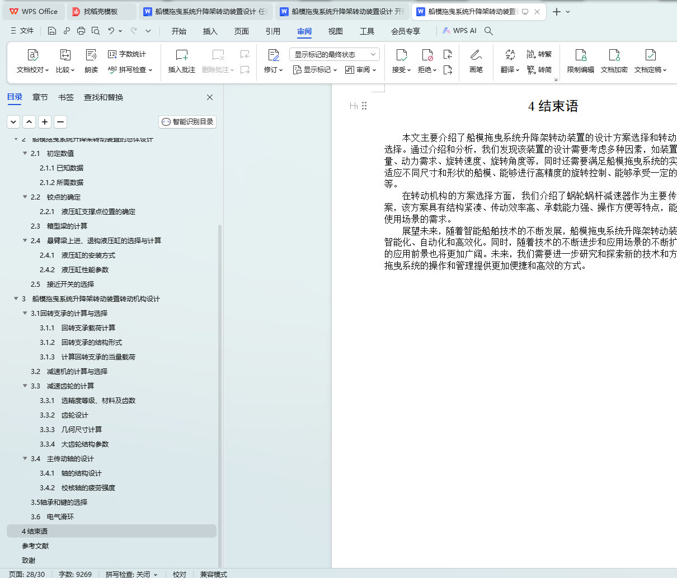
Task: Click the 比较 compare documents icon
Action: [x=65, y=55]
